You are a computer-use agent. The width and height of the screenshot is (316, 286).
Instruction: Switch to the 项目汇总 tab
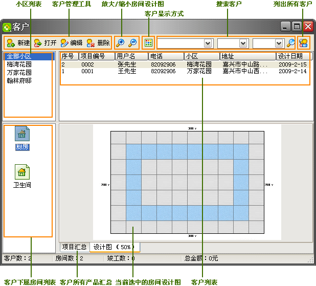click(x=74, y=247)
